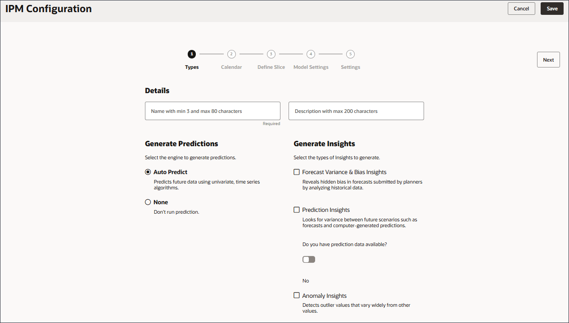The image size is (569, 323).
Task: Click step 3 Define Slice circle
Action: pyautogui.click(x=271, y=54)
